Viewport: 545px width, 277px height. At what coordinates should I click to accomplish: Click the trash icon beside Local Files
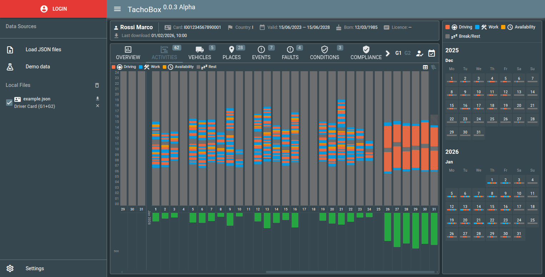tap(97, 85)
